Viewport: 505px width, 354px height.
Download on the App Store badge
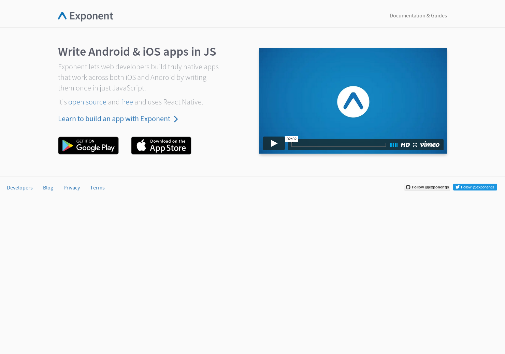coord(161,146)
